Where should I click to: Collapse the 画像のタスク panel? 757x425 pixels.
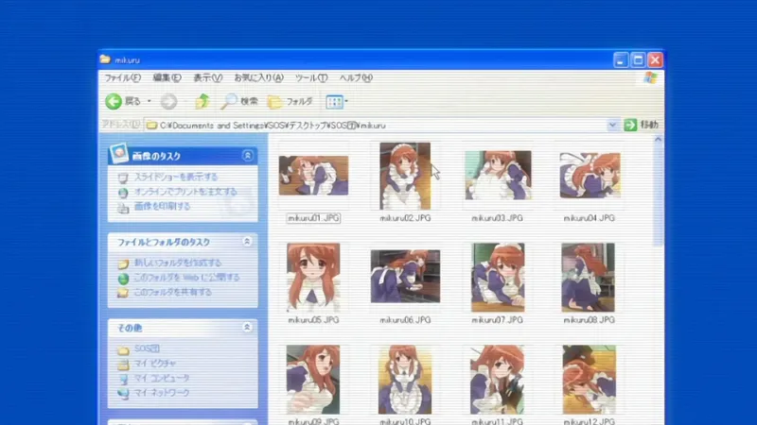coord(247,156)
